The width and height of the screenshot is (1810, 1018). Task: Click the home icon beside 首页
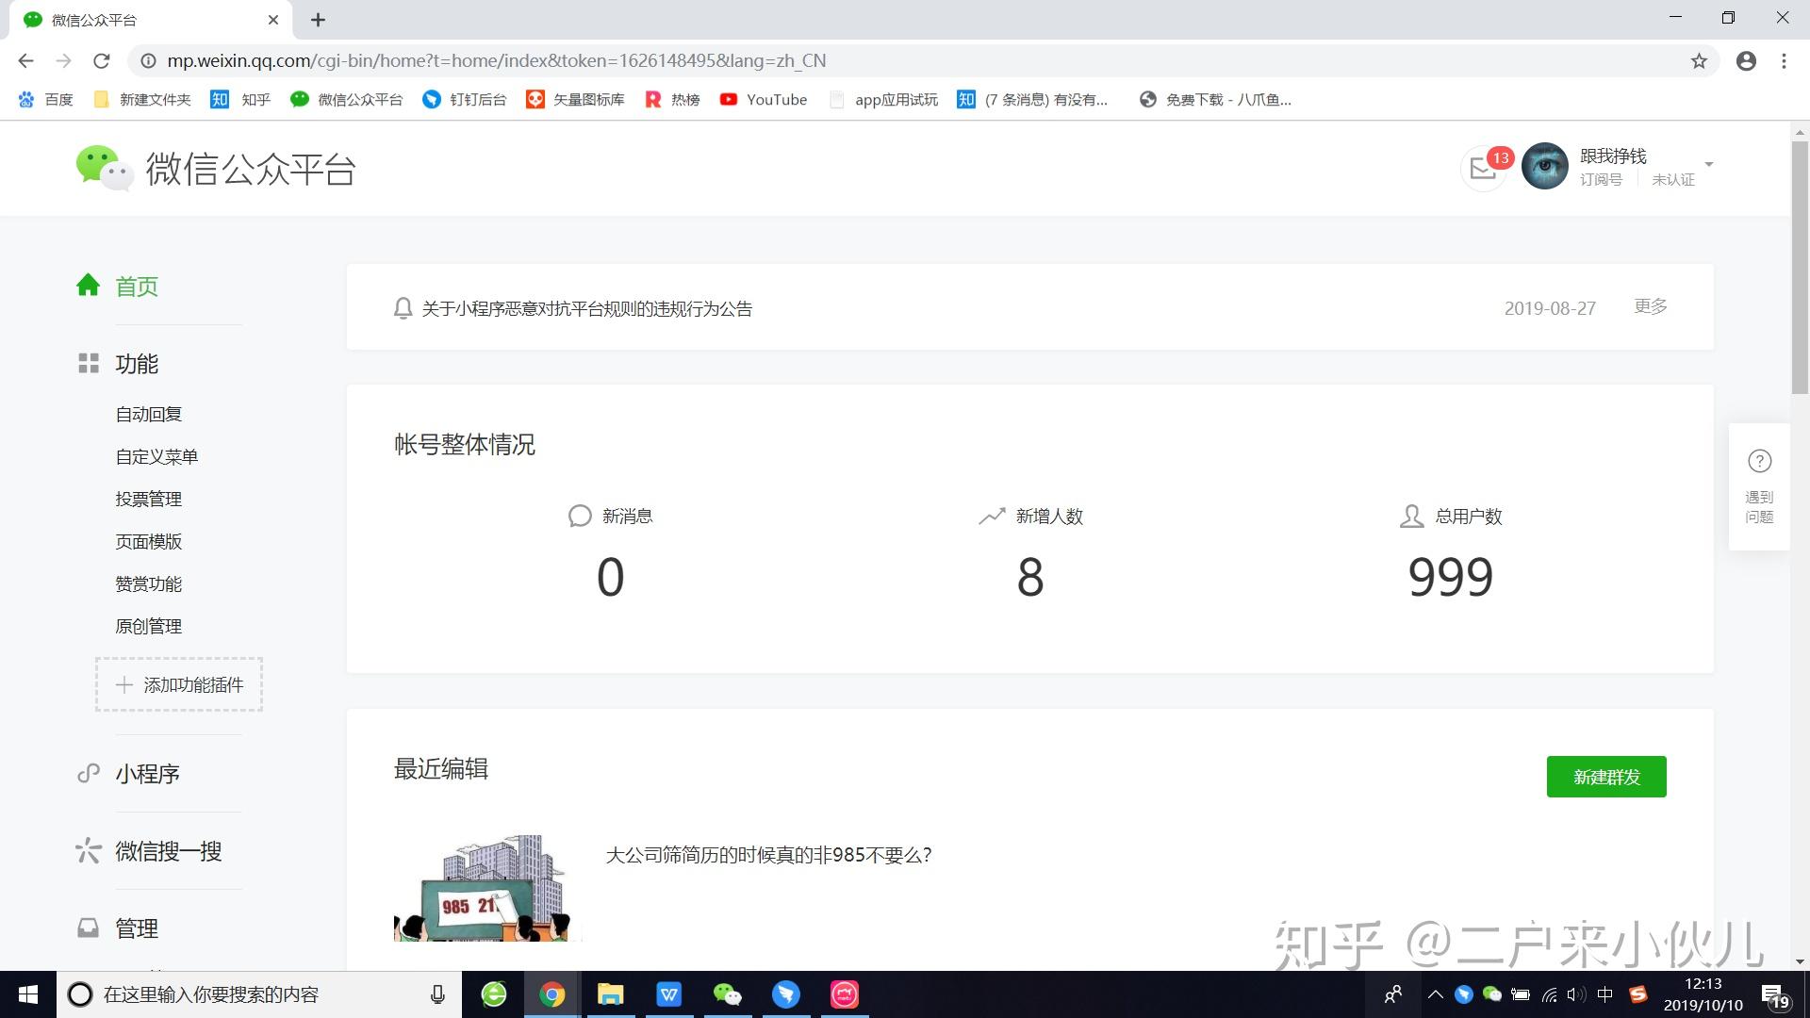[x=89, y=286]
